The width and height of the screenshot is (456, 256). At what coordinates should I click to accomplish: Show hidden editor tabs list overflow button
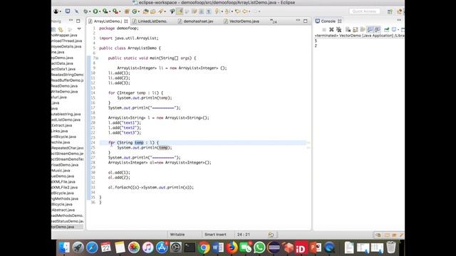(x=274, y=21)
